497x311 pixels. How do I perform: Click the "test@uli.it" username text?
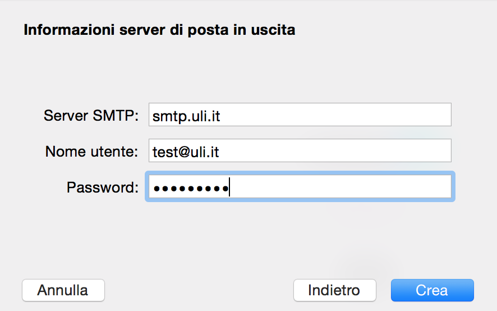186,151
